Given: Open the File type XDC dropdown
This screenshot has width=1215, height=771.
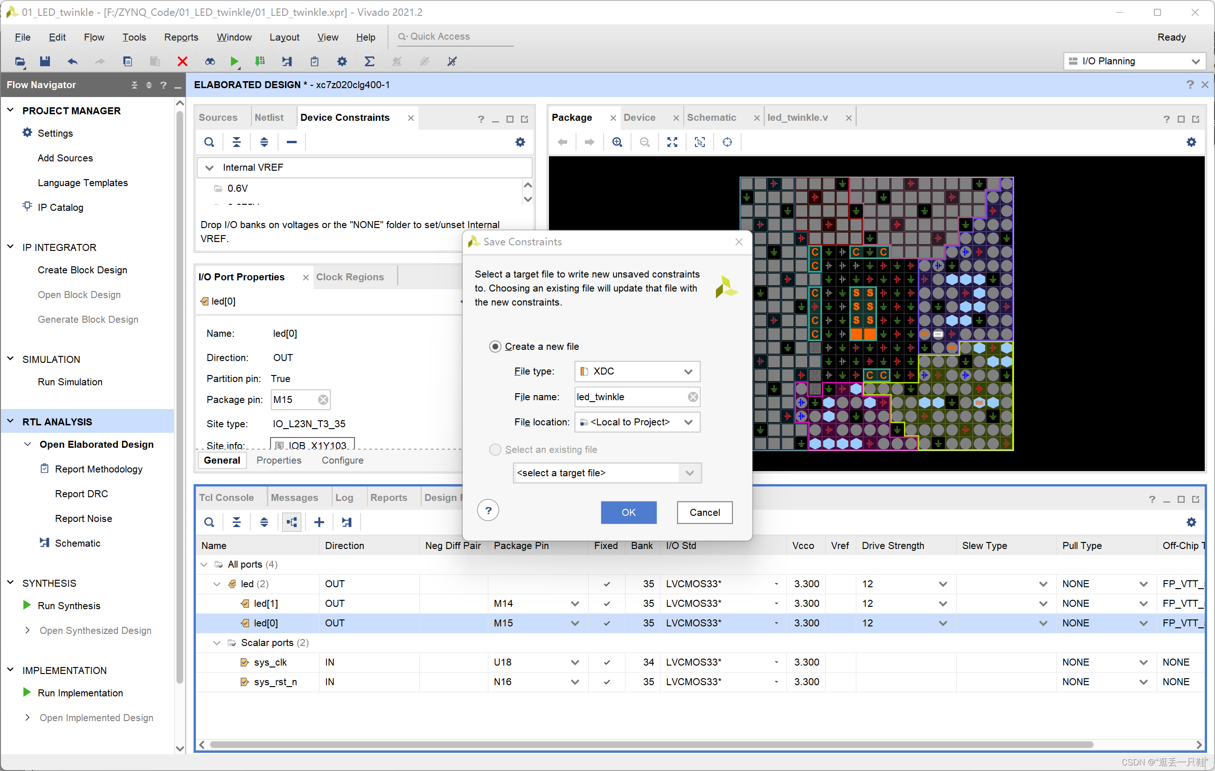Looking at the screenshot, I should [x=637, y=371].
